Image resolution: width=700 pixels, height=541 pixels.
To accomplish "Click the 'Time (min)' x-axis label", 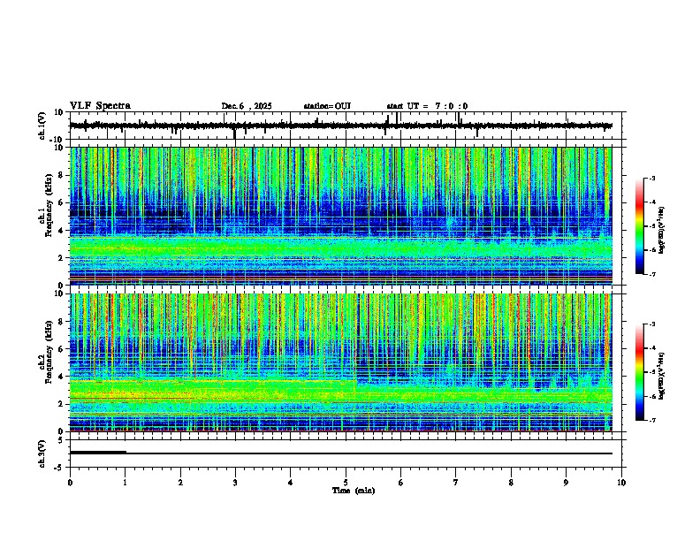I will coord(354,491).
